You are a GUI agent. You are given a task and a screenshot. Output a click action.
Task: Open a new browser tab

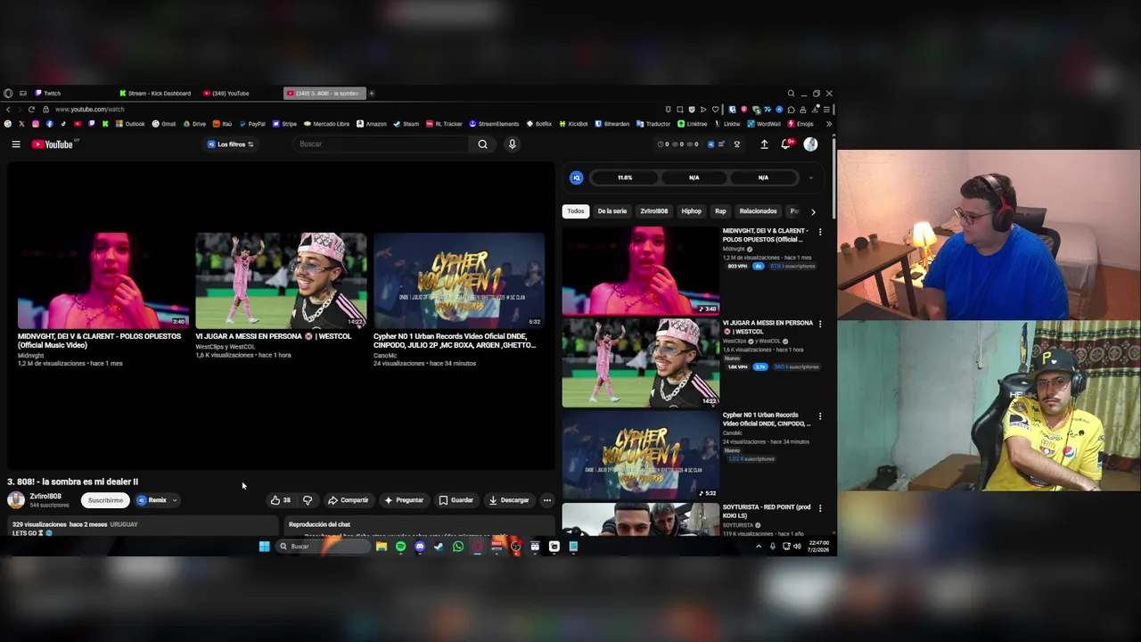coord(372,93)
